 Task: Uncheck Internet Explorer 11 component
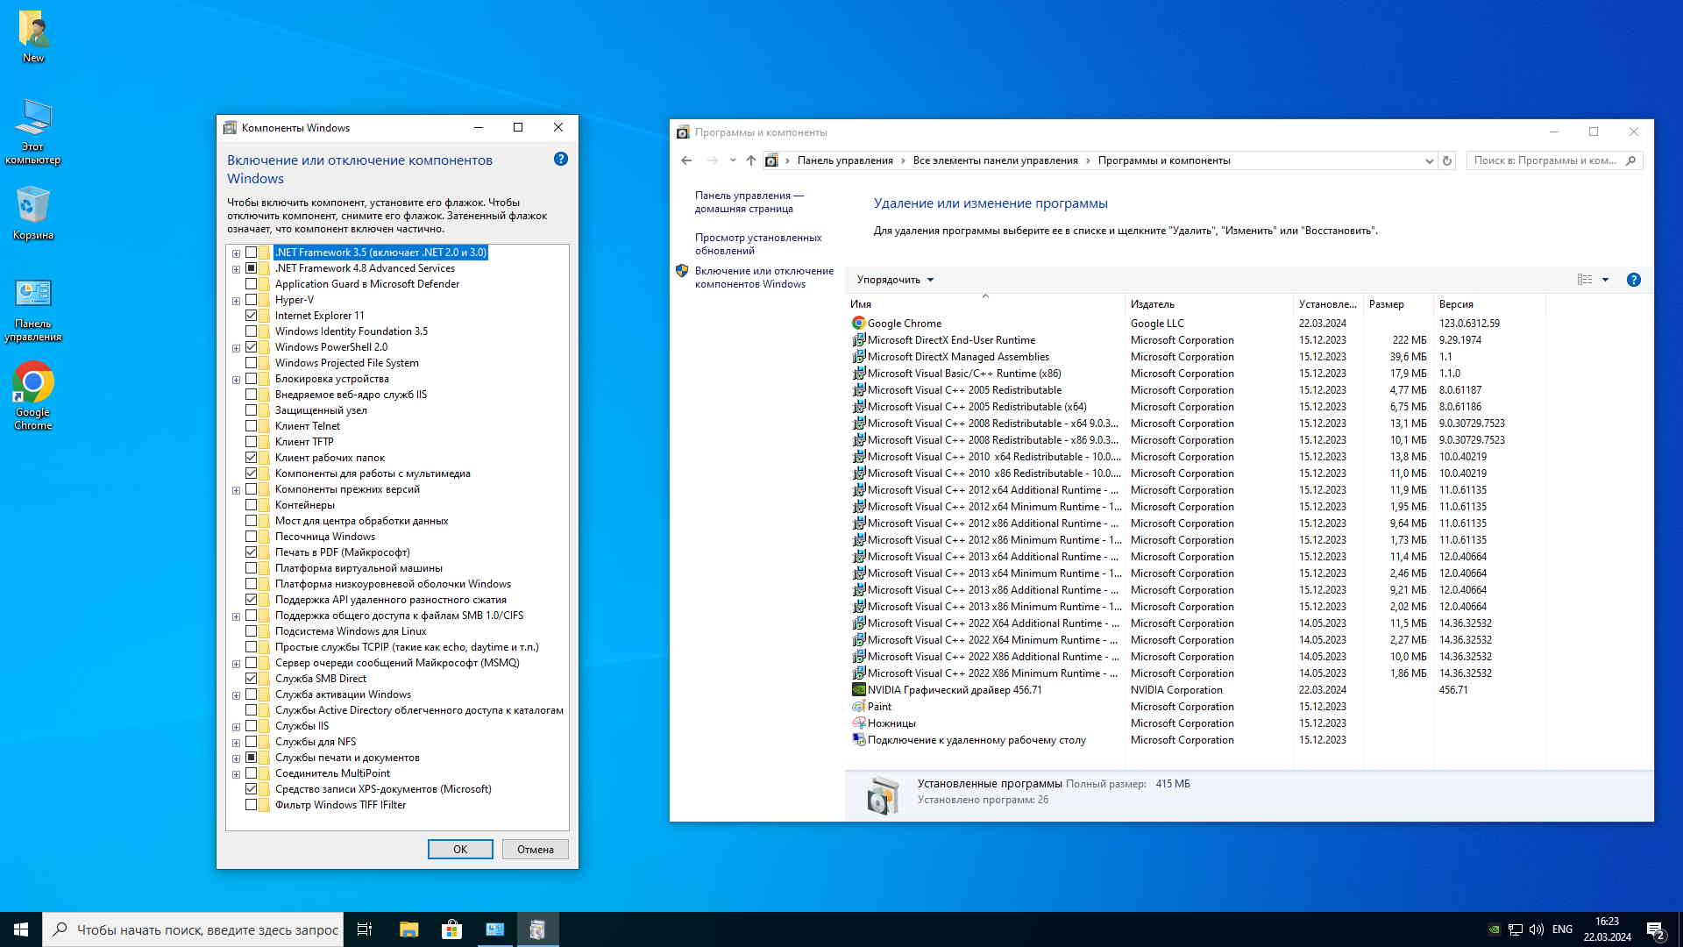[252, 316]
